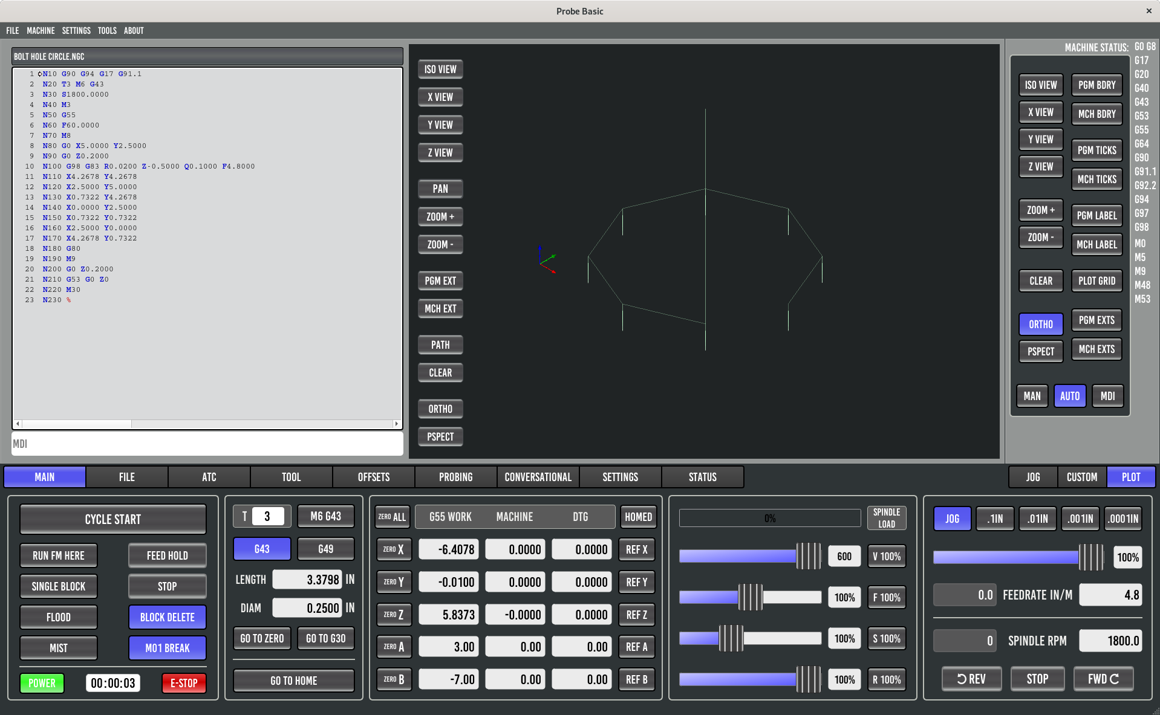The width and height of the screenshot is (1160, 715).
Task: Click the HOMED button
Action: pyautogui.click(x=639, y=517)
